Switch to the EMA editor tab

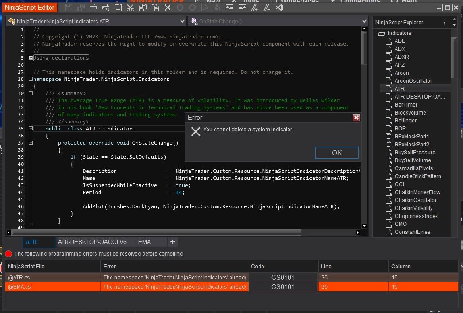144,242
